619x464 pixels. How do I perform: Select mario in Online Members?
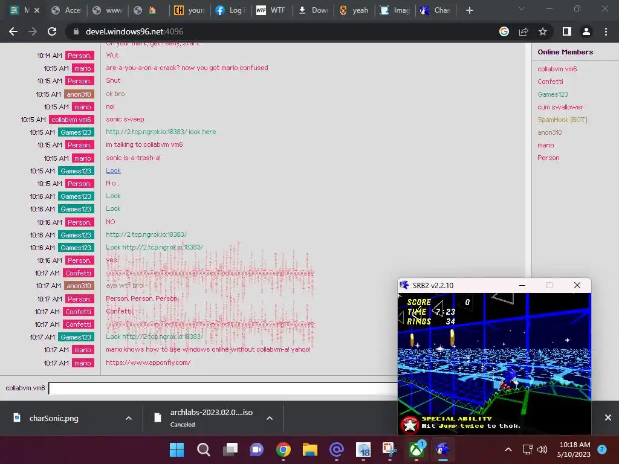click(546, 145)
